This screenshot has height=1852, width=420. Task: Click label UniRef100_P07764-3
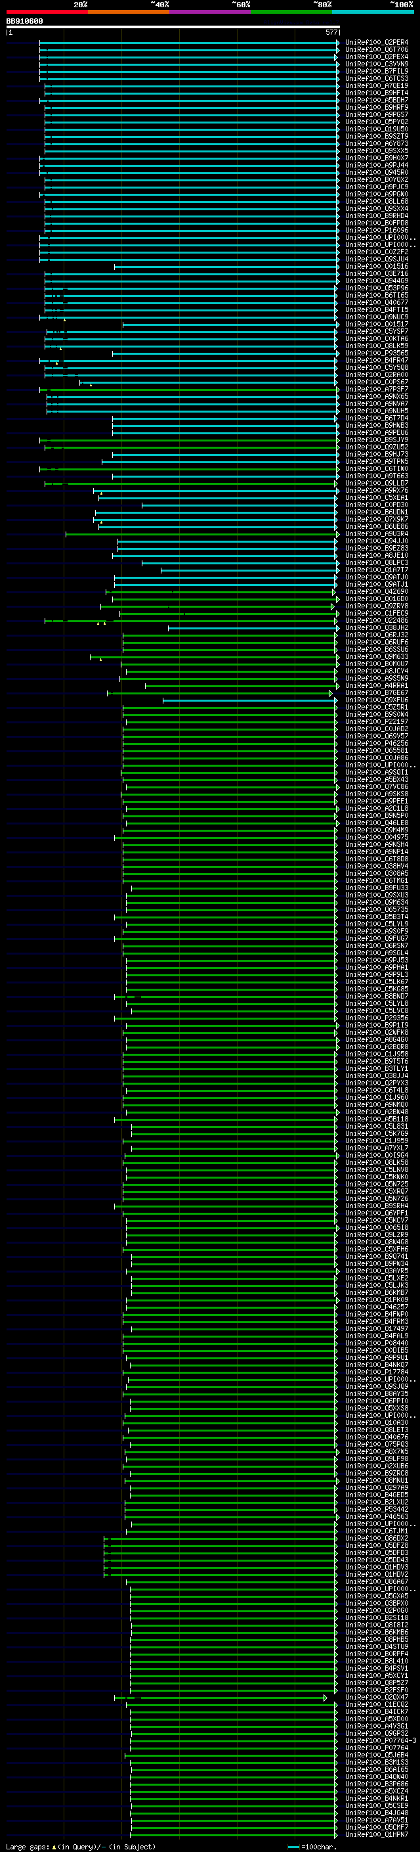coord(381,1741)
